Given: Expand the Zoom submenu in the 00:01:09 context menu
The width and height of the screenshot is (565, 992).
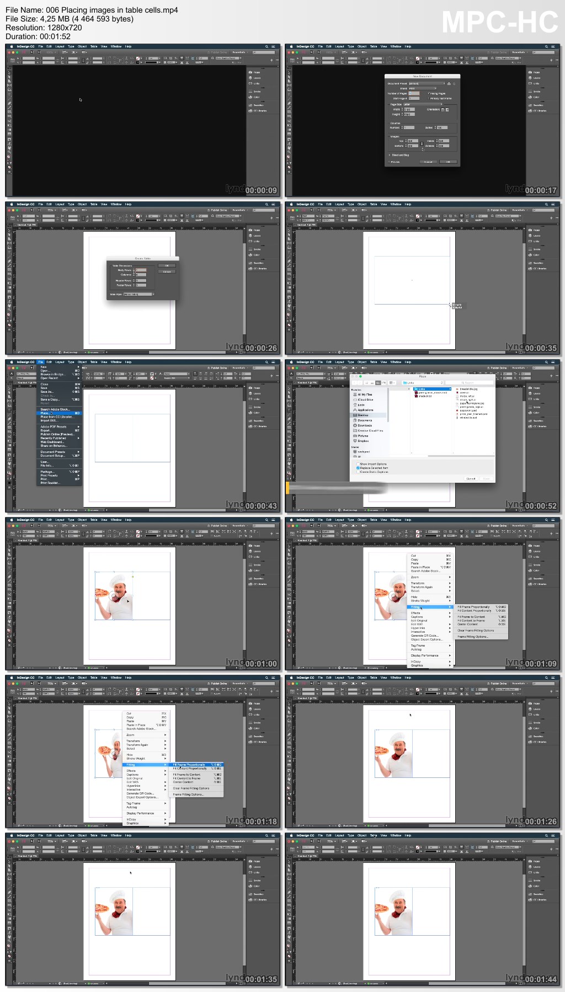Looking at the screenshot, I should click(429, 577).
